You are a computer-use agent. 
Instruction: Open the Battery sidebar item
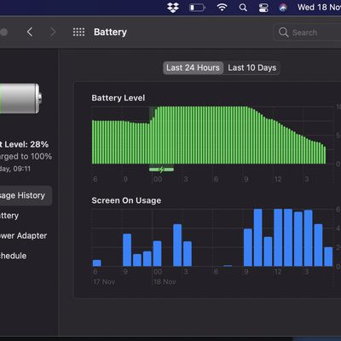click(9, 216)
